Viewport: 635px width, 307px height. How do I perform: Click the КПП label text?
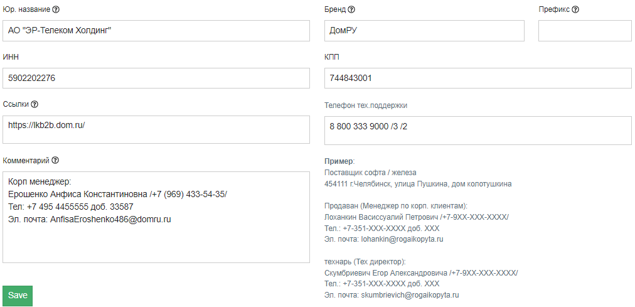332,57
